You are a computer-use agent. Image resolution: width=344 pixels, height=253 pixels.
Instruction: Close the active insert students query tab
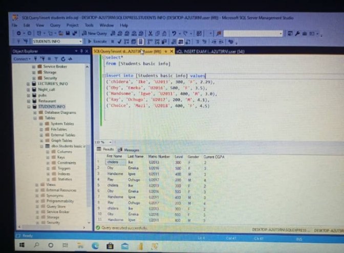171,52
